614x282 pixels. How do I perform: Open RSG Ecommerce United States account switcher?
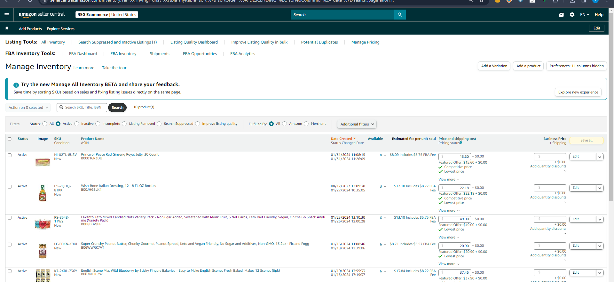[x=107, y=15]
